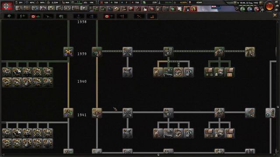Switch to the Artillery research tab
The image size is (280, 157).
[48, 17]
